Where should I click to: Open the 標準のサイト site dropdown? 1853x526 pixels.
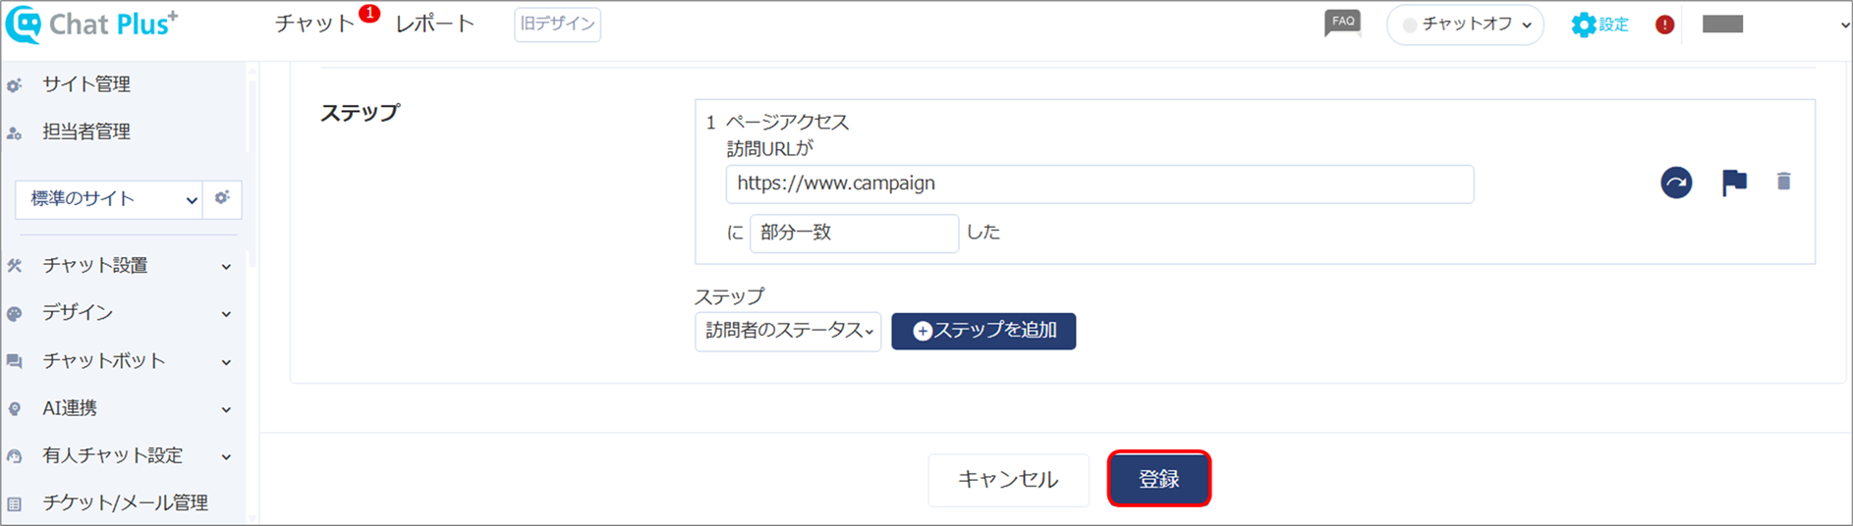point(109,199)
